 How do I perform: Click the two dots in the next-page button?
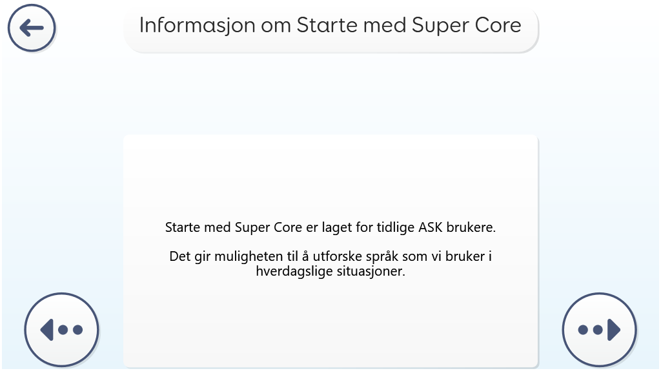[x=590, y=330]
